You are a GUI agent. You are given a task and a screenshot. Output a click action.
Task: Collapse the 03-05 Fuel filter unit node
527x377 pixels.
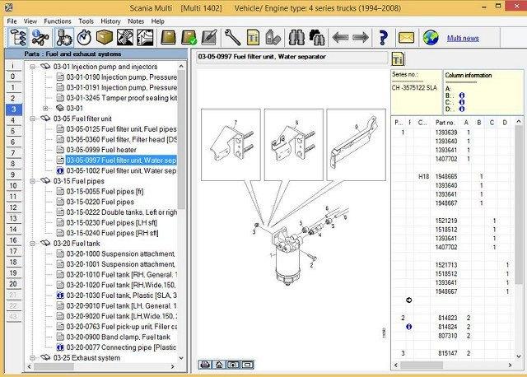coord(33,119)
